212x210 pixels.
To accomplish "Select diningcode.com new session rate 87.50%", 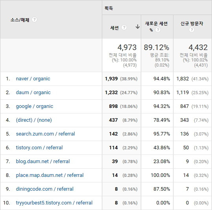I will click(x=162, y=189).
